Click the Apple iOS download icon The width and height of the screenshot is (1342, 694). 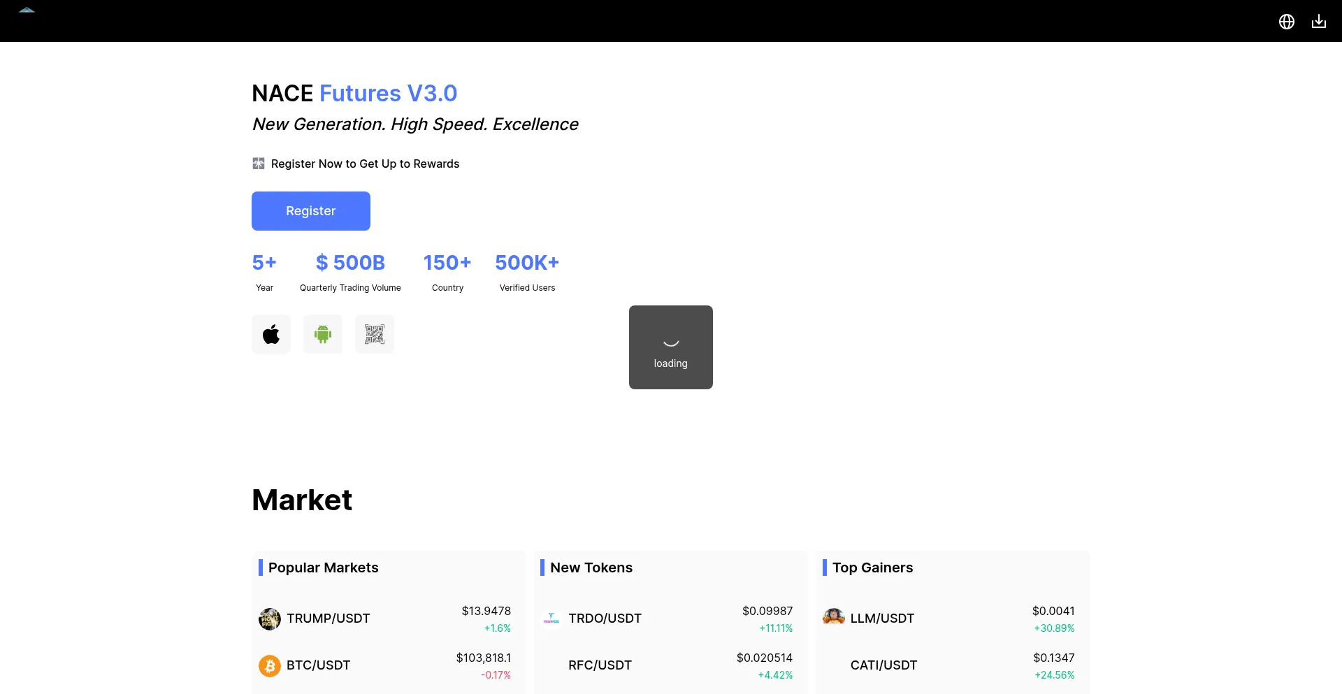271,335
